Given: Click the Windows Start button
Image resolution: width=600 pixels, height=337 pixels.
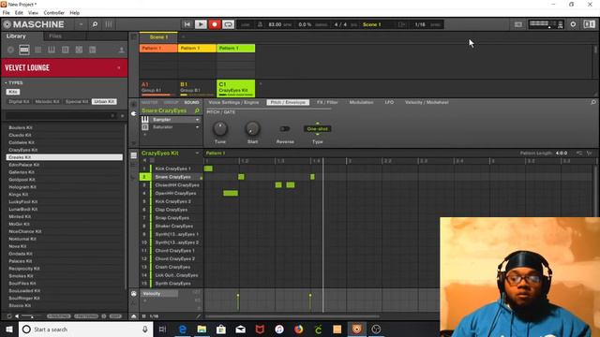Looking at the screenshot, I should (8, 329).
